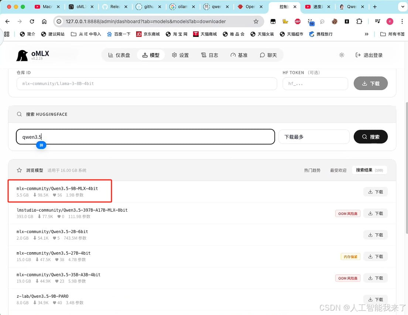Open the 京东商城 bookmark
Screen dimensions: 408x315
pyautogui.click(x=148, y=34)
